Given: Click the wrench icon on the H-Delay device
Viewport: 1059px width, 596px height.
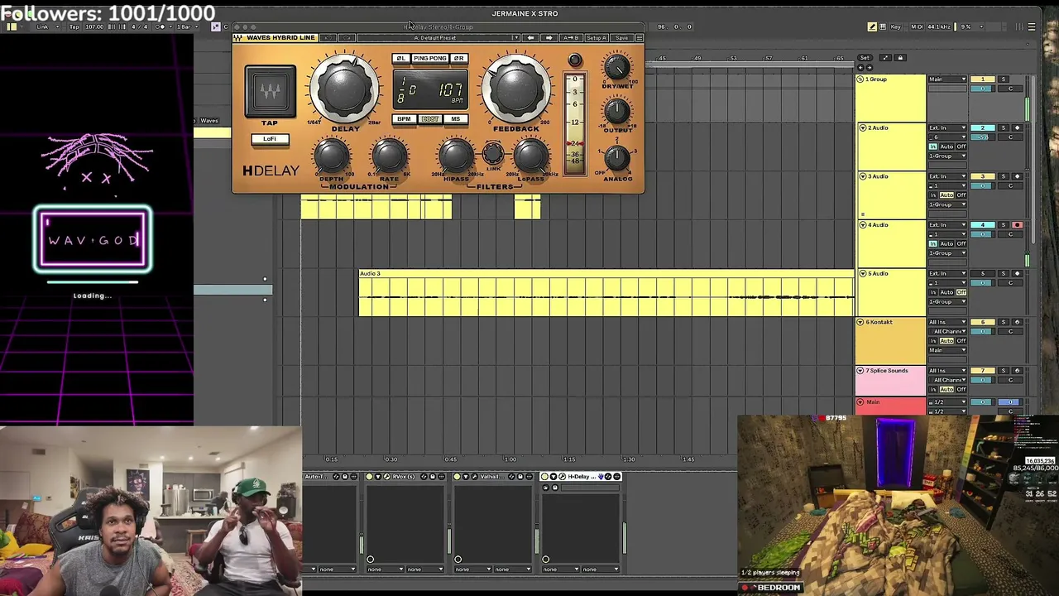Looking at the screenshot, I should 563,477.
